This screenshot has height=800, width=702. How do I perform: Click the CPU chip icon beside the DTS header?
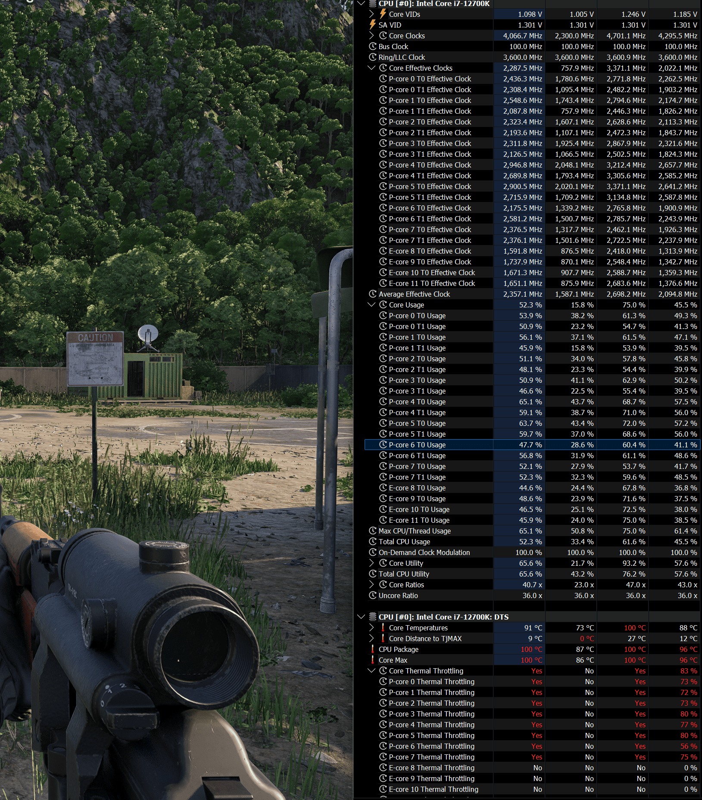click(x=373, y=617)
